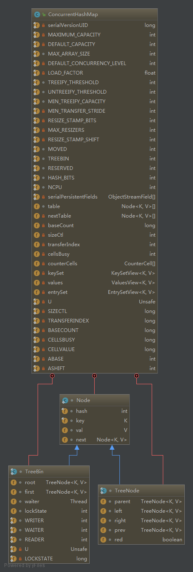Click the Node class icon in header
Screen dimensions: 193x572
tap(65, 400)
